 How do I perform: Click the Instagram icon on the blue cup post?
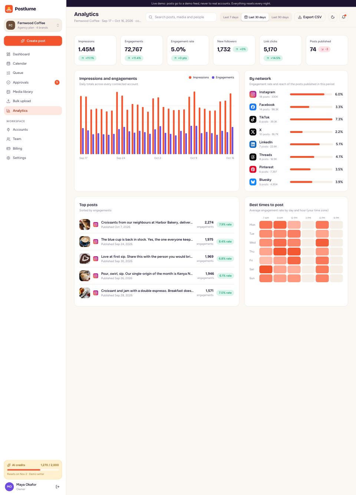96,241
